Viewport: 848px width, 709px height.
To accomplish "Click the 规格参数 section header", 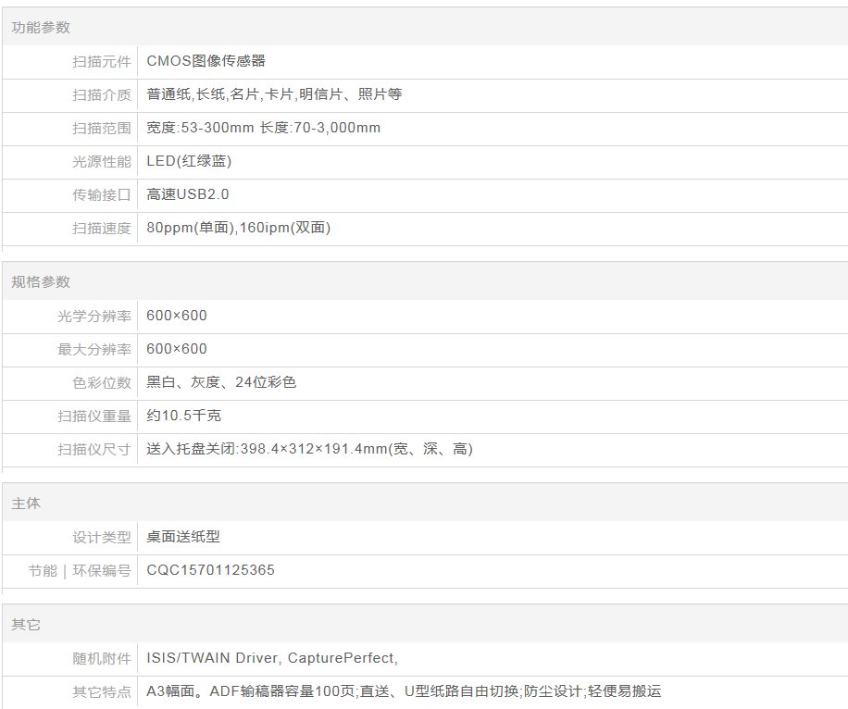I will (41, 281).
